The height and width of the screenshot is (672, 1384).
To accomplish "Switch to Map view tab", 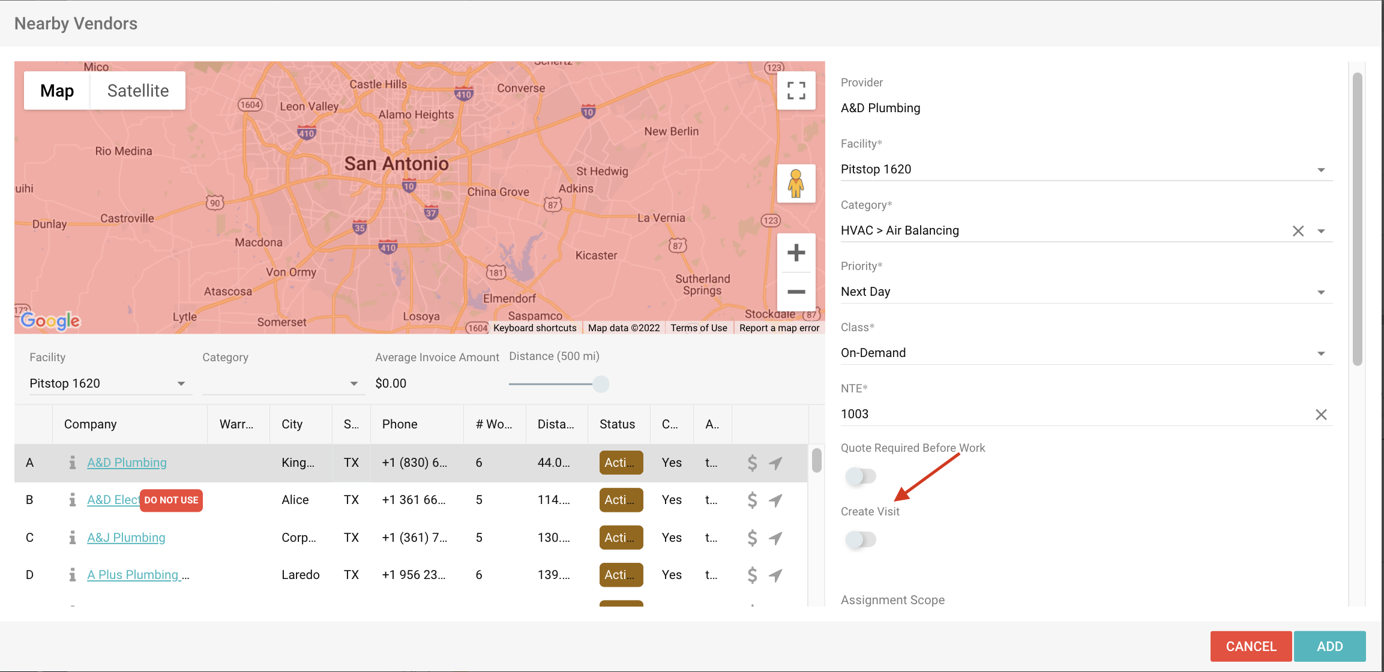I will pos(57,91).
